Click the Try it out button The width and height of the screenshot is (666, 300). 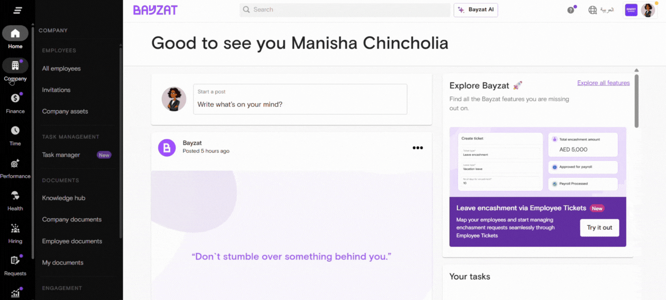[x=599, y=228]
